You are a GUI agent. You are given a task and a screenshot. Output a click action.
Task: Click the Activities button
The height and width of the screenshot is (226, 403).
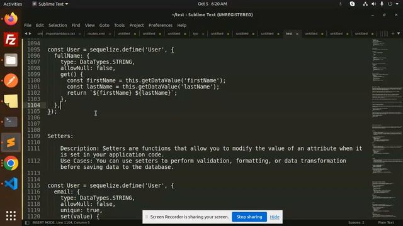tap(13, 4)
